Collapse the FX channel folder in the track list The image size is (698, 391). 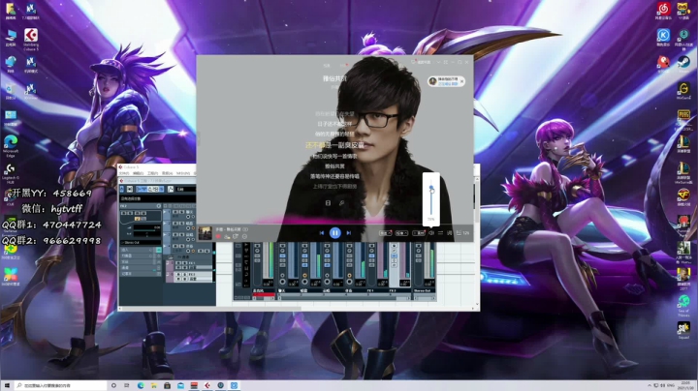click(x=171, y=256)
